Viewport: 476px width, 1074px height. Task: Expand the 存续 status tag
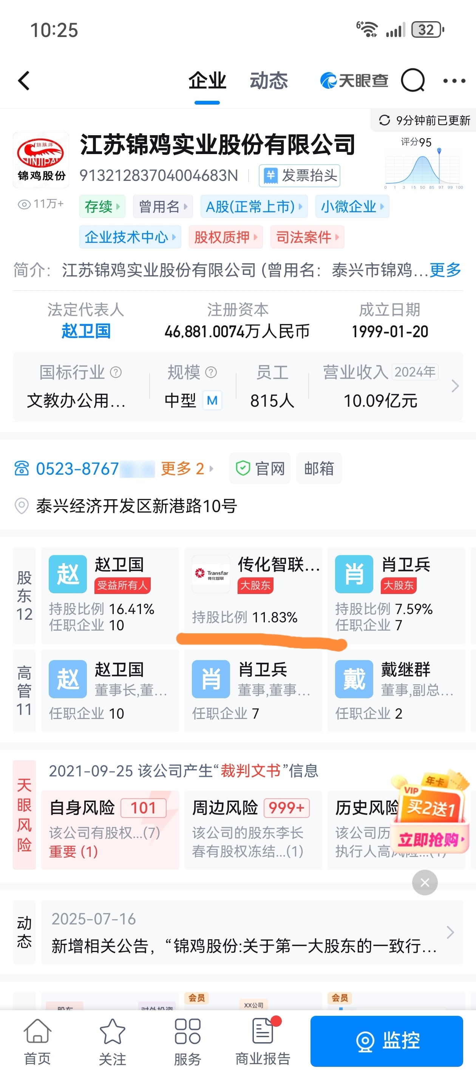102,206
